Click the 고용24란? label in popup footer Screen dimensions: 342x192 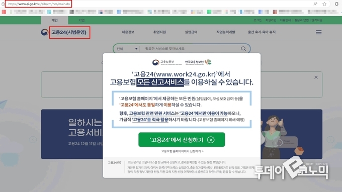click(x=115, y=162)
